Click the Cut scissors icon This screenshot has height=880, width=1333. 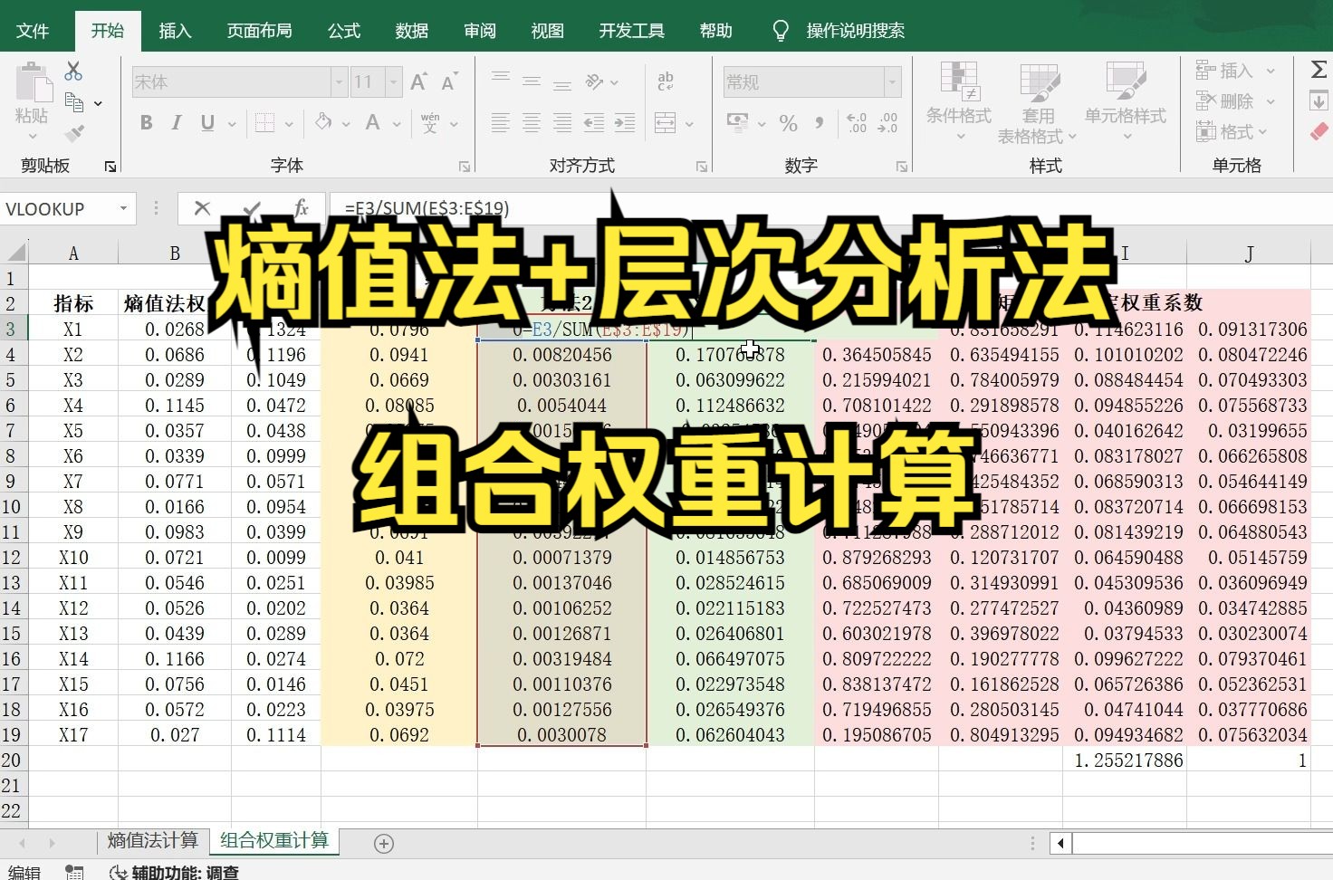pyautogui.click(x=73, y=71)
